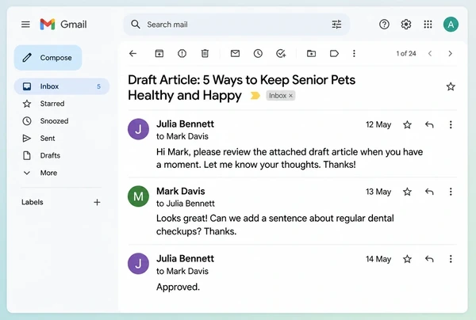Click the search magnifier icon

point(136,25)
